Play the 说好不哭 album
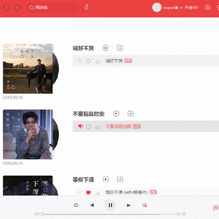The image size is (219, 219). [x=106, y=48]
